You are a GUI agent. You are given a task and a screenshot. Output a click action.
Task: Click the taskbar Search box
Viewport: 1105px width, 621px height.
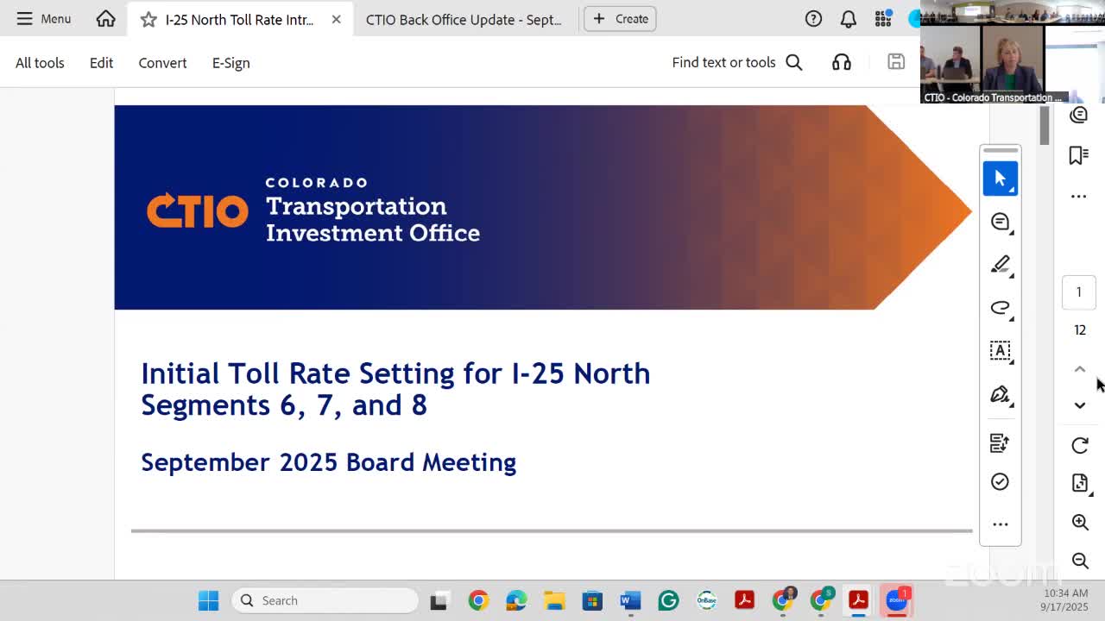click(x=325, y=600)
